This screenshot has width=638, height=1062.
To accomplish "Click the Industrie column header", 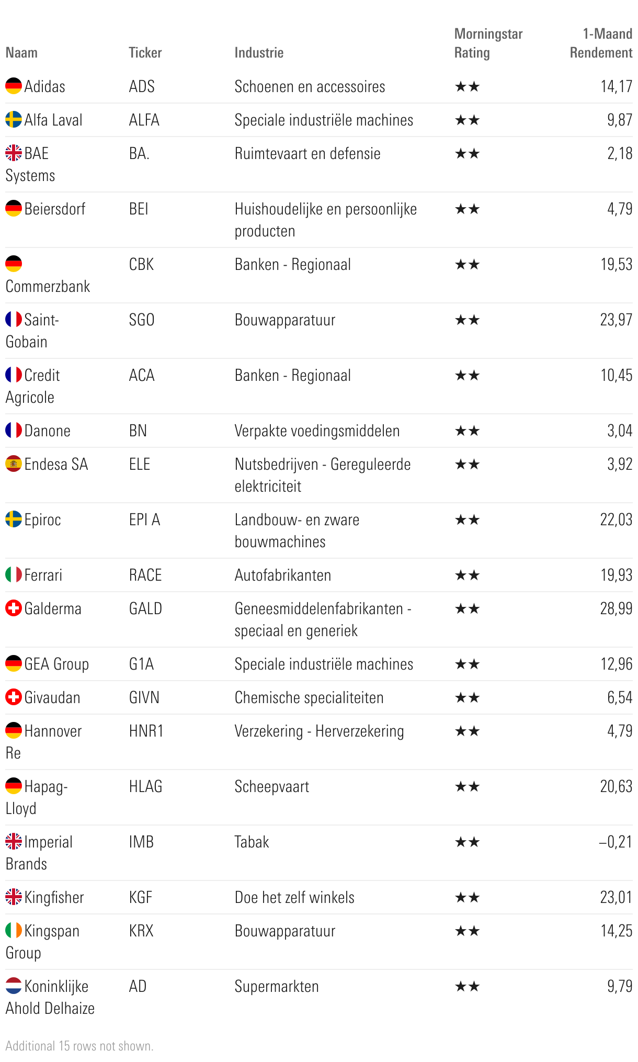I will coord(259,53).
